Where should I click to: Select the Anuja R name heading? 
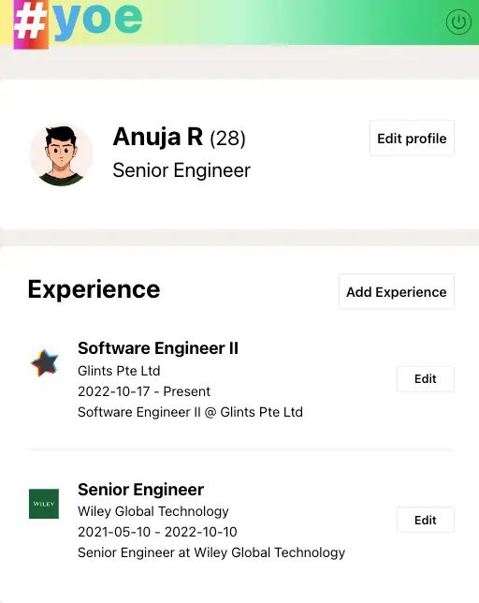pos(158,137)
